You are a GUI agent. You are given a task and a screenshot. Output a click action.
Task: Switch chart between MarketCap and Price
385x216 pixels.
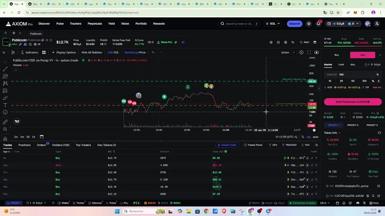pos(135,52)
